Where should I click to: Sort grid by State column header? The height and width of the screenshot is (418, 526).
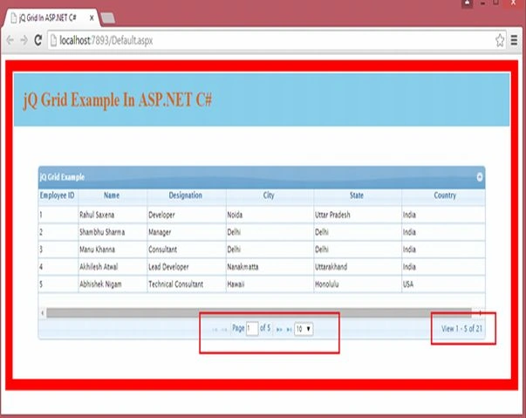[358, 195]
